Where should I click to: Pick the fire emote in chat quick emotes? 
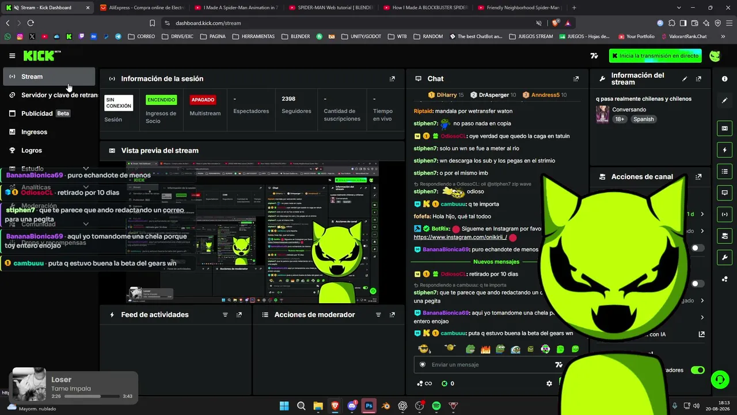[x=485, y=349]
